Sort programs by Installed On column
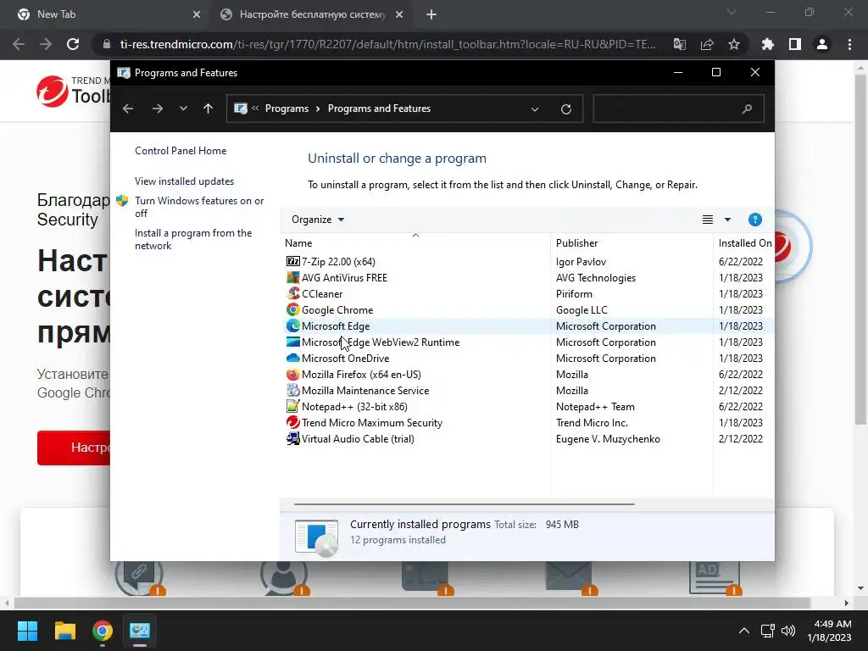Screen dimensions: 868x651 pyautogui.click(x=744, y=243)
